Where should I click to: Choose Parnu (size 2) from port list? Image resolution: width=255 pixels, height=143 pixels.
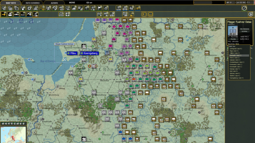pyautogui.click(x=239, y=58)
